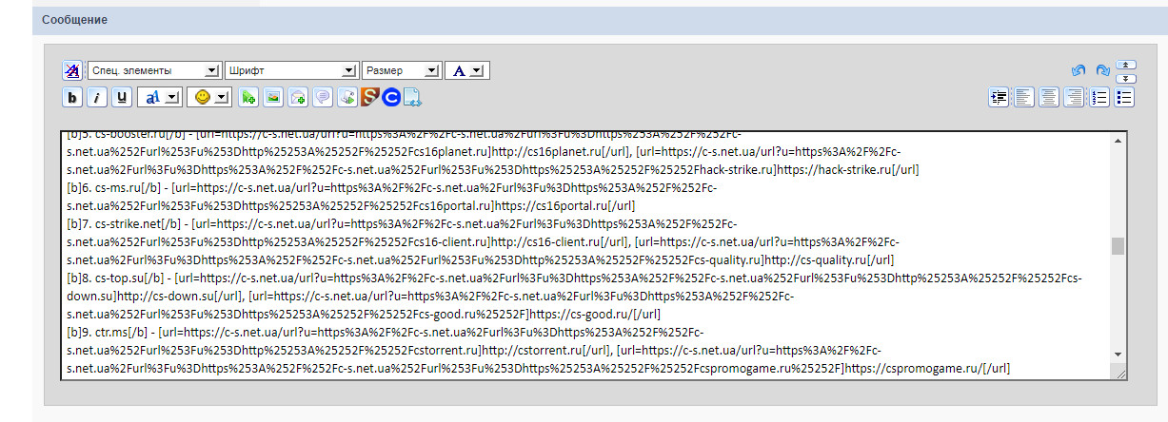The image size is (1168, 422).
Task: Open the Спец. элементы dropdown
Action: [154, 71]
